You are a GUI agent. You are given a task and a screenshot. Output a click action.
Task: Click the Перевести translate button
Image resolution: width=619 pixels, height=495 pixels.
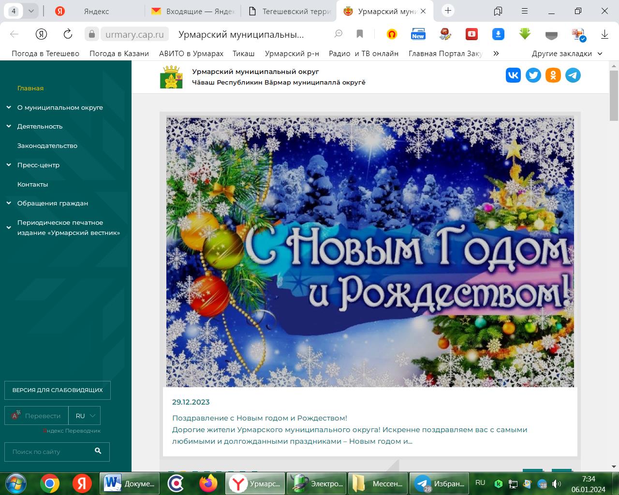click(37, 416)
